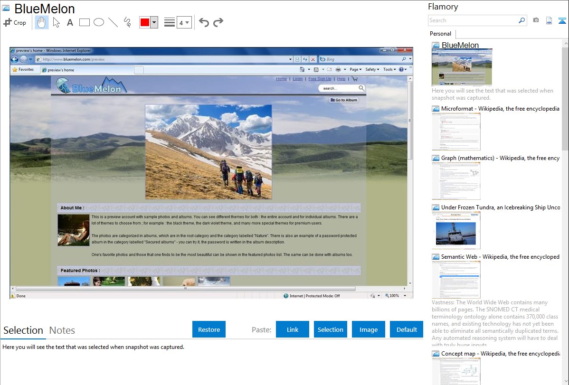Click the Login link on BlueMelon page
The image size is (569, 385).
298,79
